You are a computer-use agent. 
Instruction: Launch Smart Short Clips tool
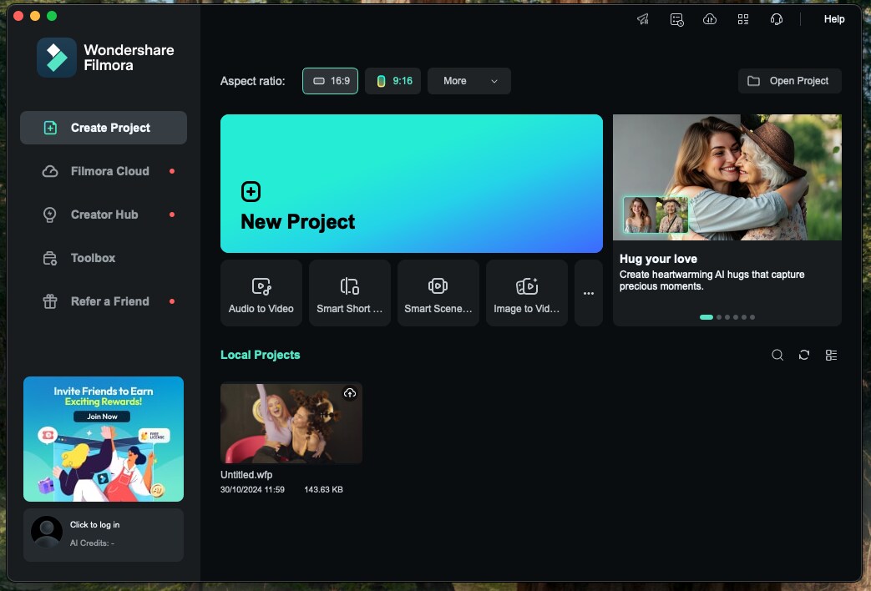click(x=350, y=293)
